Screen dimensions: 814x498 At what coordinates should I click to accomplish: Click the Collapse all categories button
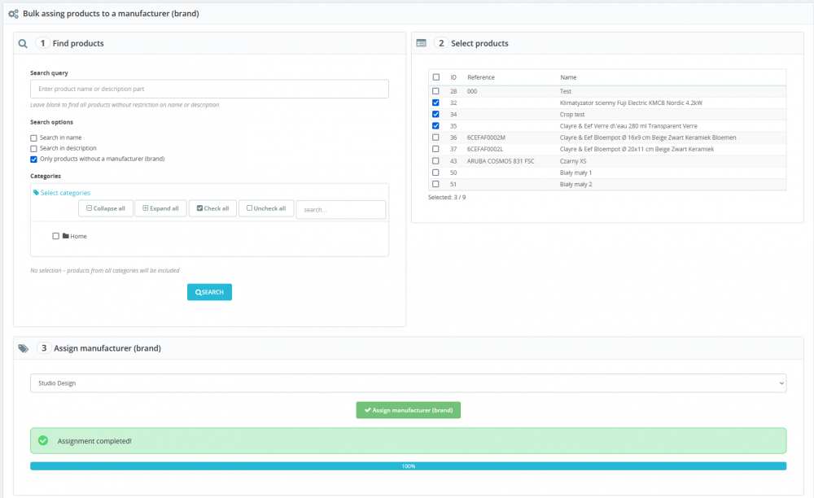pos(106,208)
